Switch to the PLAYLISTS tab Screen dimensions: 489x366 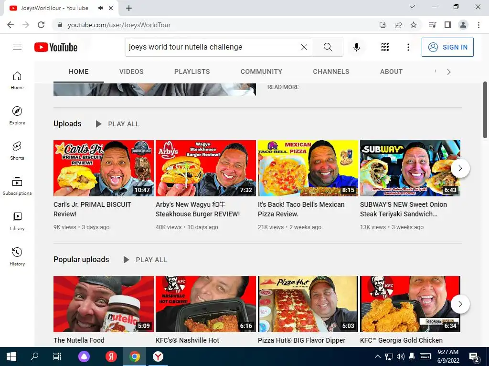coord(192,71)
